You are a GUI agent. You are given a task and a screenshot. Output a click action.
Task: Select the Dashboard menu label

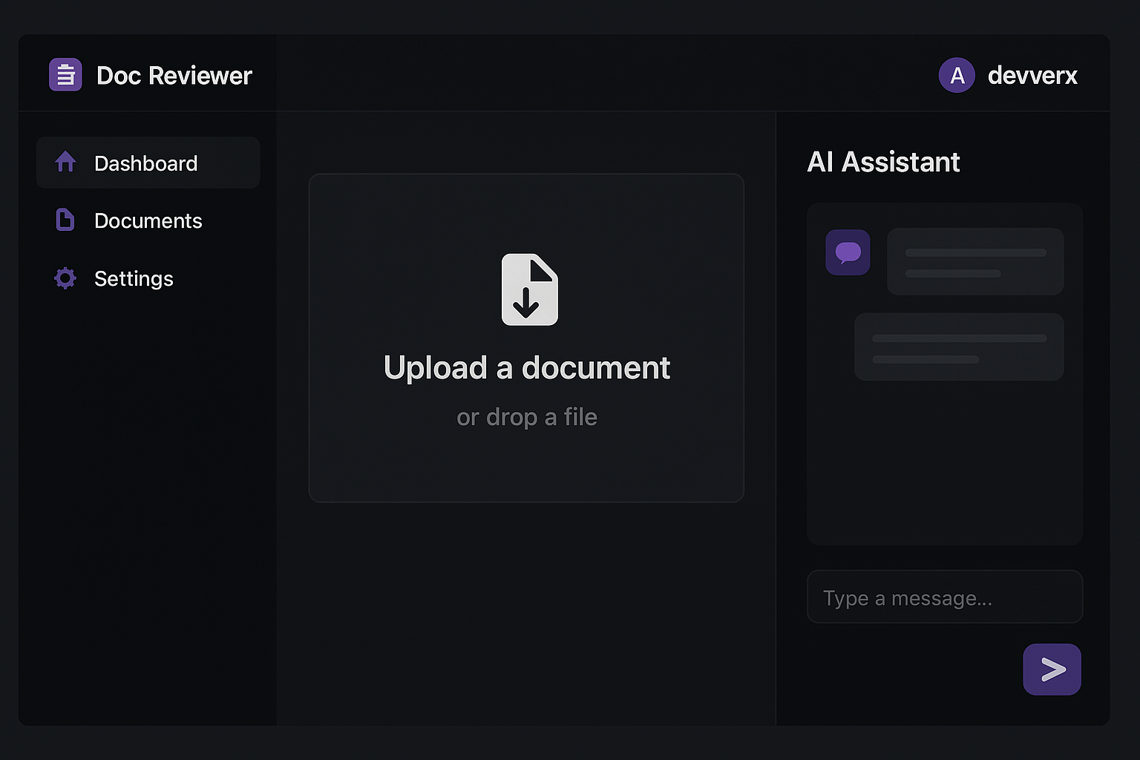point(145,163)
